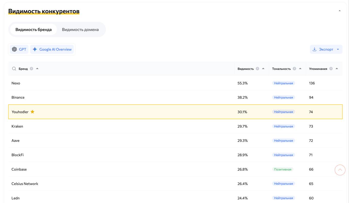Click the help icon next to Видимость
Viewport: 349px width, 203px height.
[257, 69]
